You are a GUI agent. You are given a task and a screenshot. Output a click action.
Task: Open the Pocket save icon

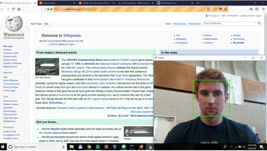click(x=221, y=9)
